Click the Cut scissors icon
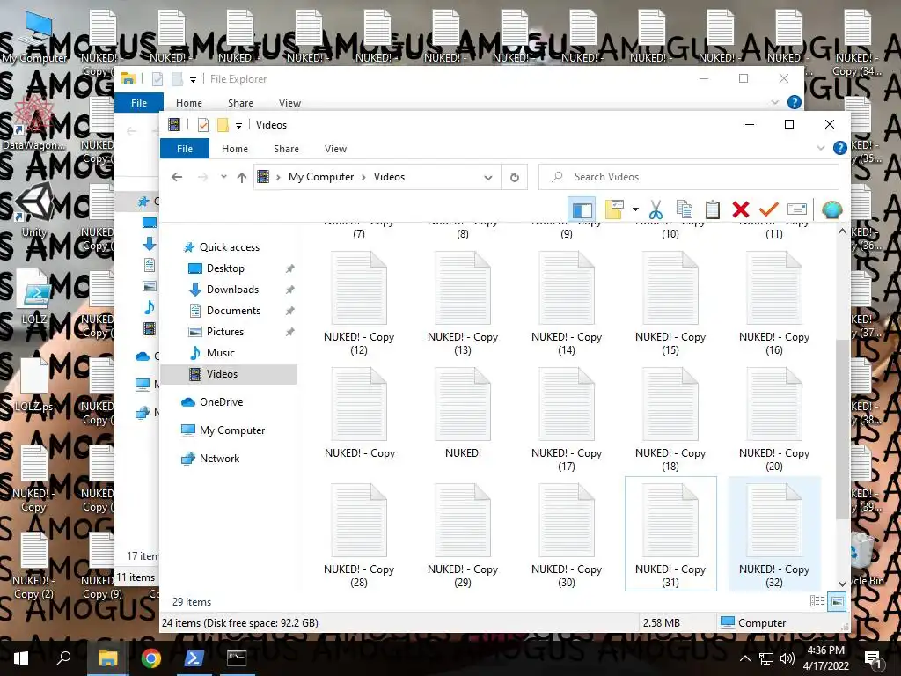Screen dimensions: 901x676 point(656,209)
